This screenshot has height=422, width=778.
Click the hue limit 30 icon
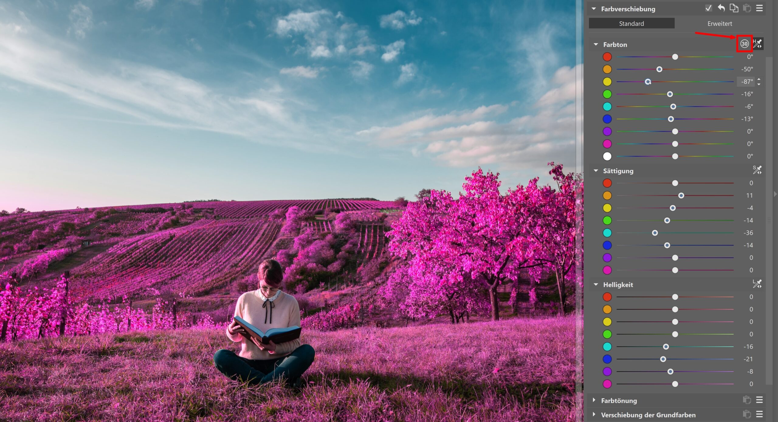point(744,44)
